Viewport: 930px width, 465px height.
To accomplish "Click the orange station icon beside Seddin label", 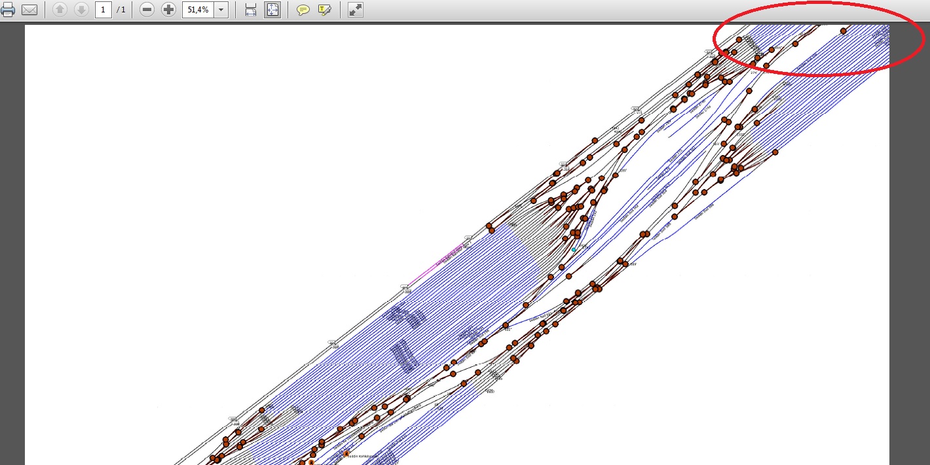I will point(346,453).
